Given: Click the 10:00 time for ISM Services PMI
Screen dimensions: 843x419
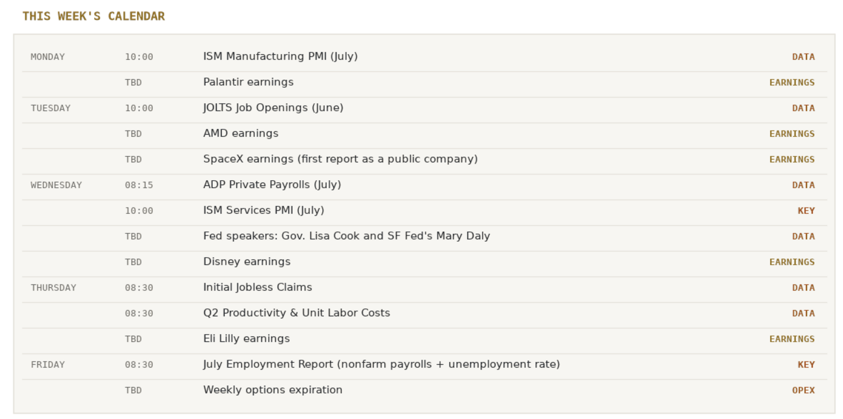Looking at the screenshot, I should point(139,211).
